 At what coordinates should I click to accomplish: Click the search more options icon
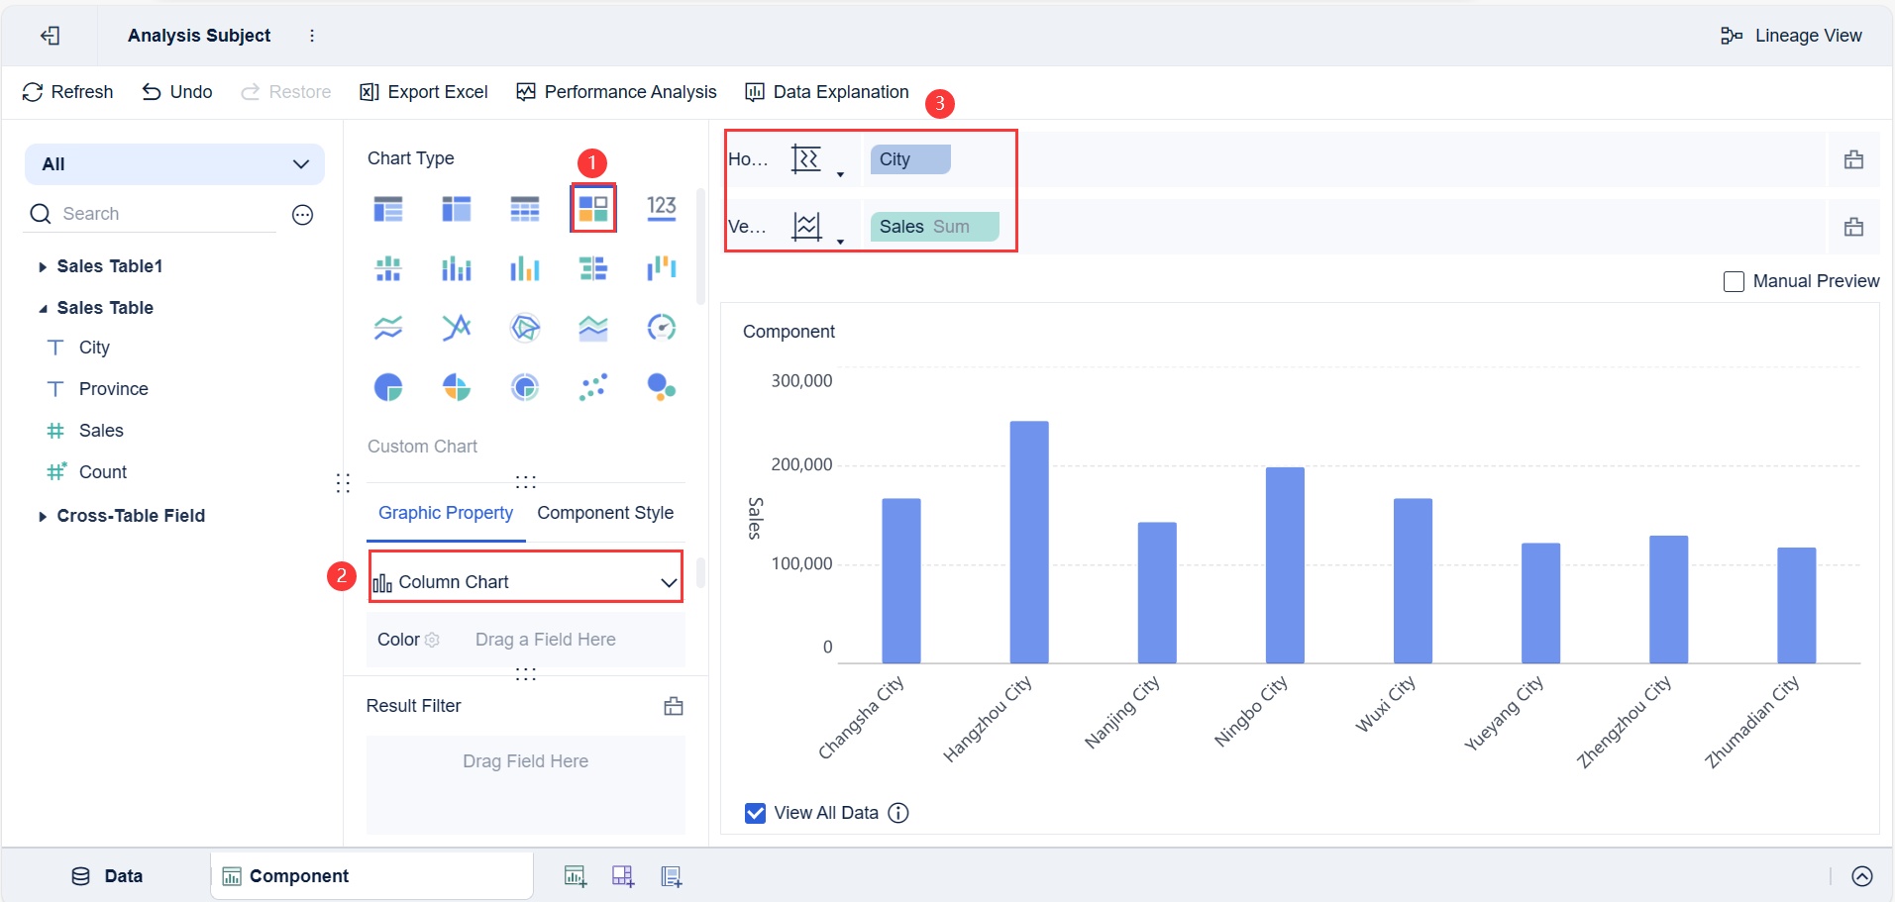click(x=303, y=215)
